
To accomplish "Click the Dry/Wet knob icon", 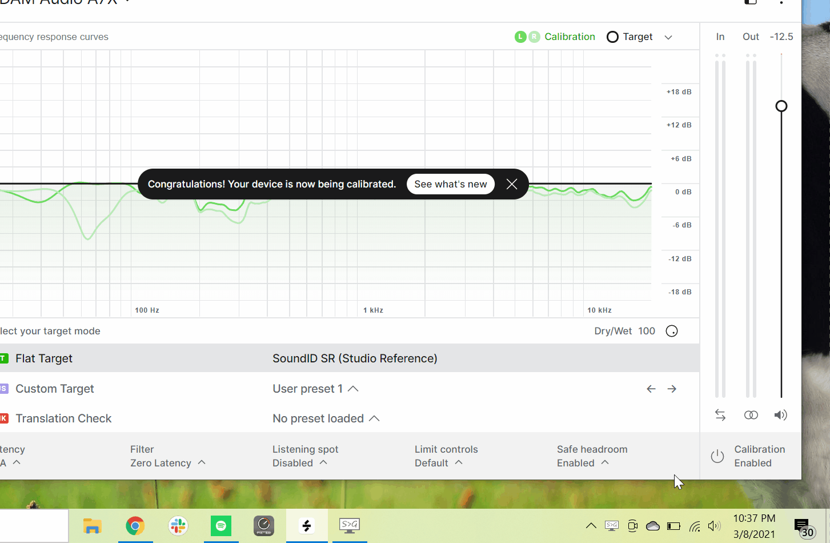I will pos(672,331).
